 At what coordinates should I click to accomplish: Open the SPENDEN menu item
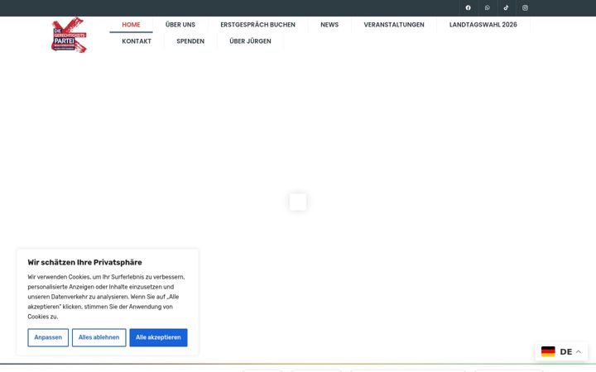[190, 41]
